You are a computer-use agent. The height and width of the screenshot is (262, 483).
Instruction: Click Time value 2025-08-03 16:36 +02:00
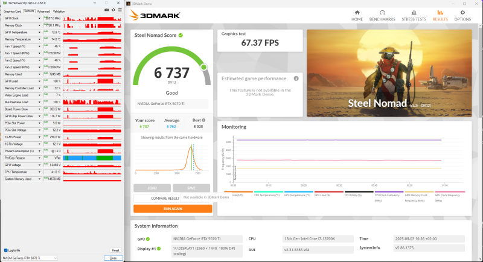coord(429,239)
